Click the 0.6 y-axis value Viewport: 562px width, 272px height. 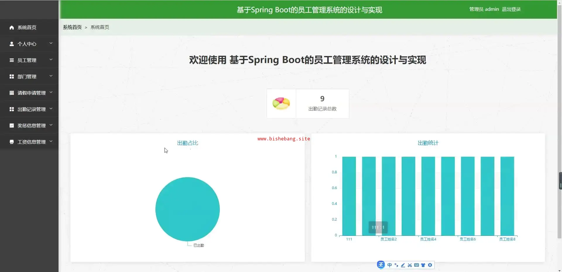click(334, 188)
